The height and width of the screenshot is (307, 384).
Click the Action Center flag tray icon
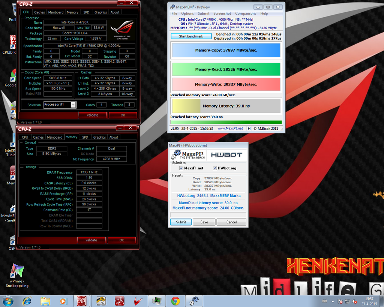tap(340, 301)
